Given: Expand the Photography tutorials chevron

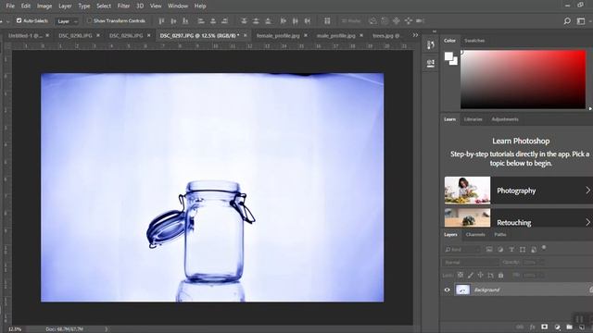Looking at the screenshot, I should (x=587, y=191).
